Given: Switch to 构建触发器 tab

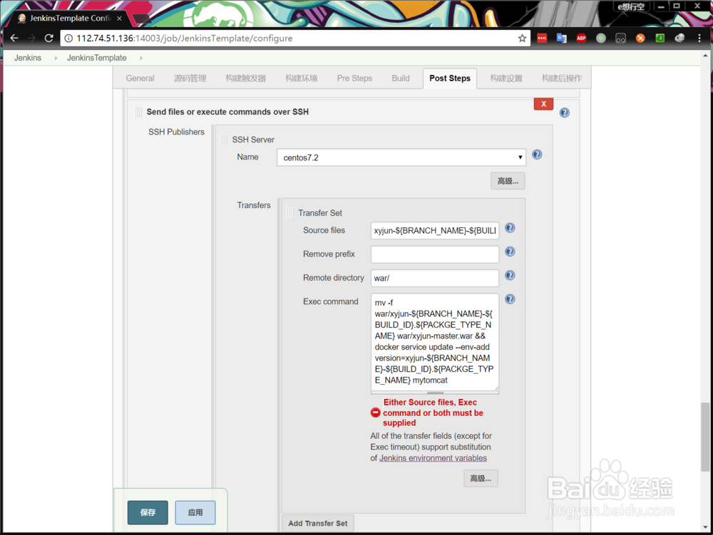Looking at the screenshot, I should coord(245,78).
